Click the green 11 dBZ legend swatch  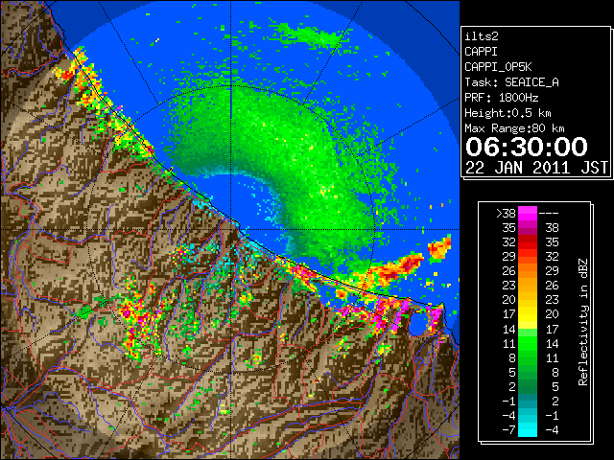tap(528, 343)
